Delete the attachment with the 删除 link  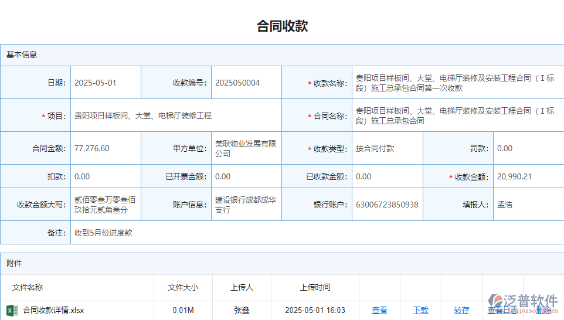[543, 310]
